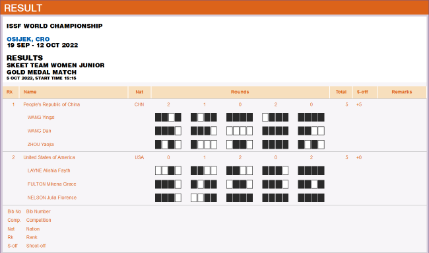The image size is (429, 253).
Task: Click the CHN nation code
Action: click(139, 104)
